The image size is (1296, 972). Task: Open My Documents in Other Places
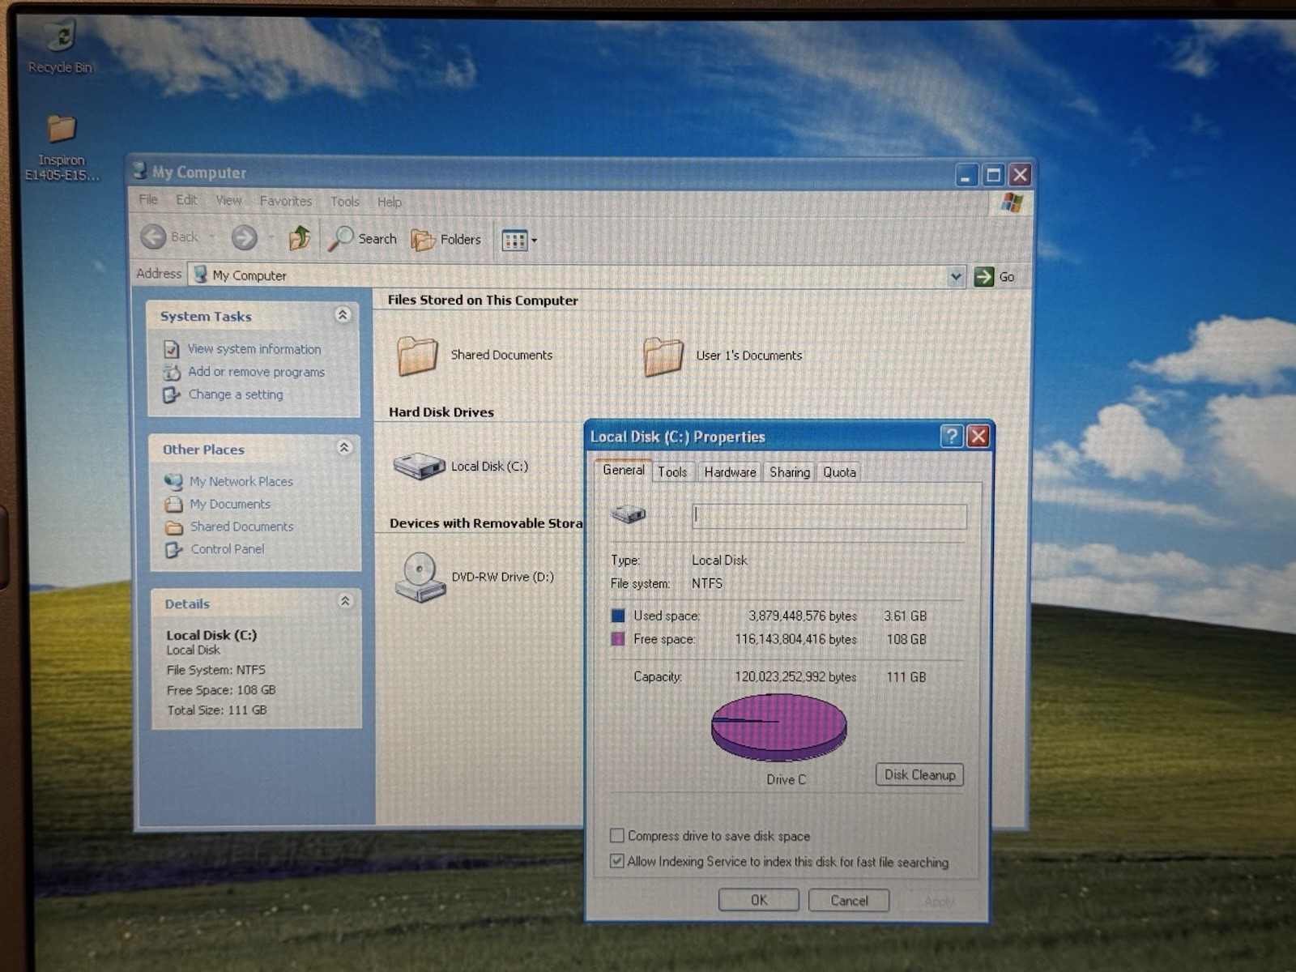point(230,504)
